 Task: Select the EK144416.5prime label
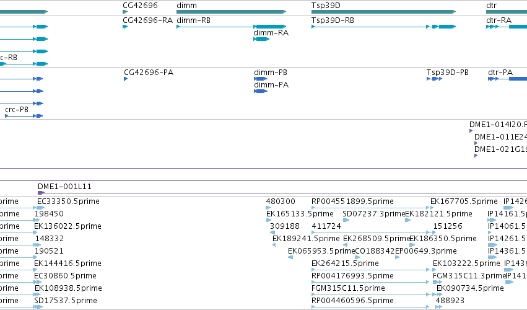68,263
